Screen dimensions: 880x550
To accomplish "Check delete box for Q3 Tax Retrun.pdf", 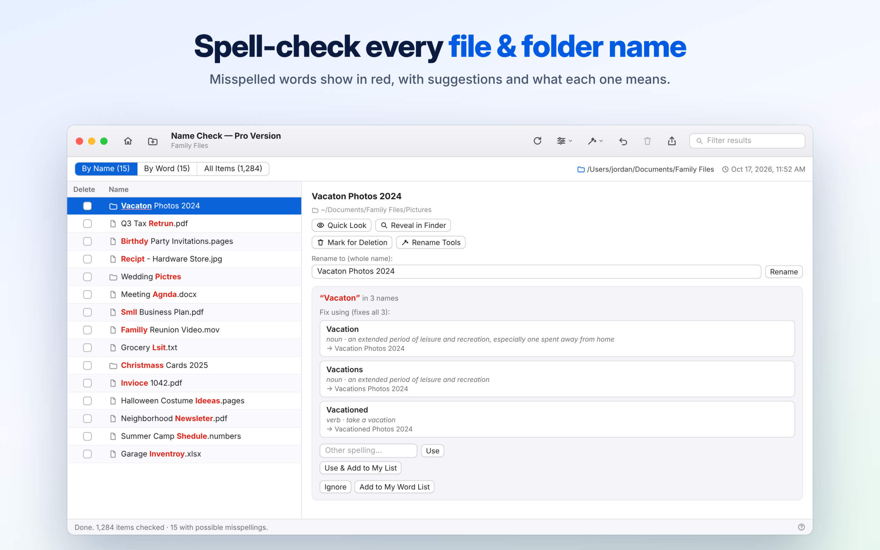I will (87, 224).
